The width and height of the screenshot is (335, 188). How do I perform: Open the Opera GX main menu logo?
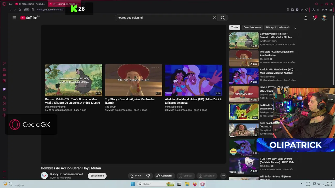4,4
